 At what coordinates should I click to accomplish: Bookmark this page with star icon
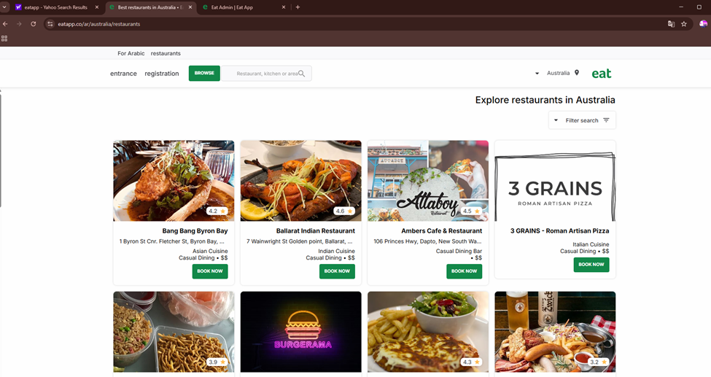click(684, 24)
